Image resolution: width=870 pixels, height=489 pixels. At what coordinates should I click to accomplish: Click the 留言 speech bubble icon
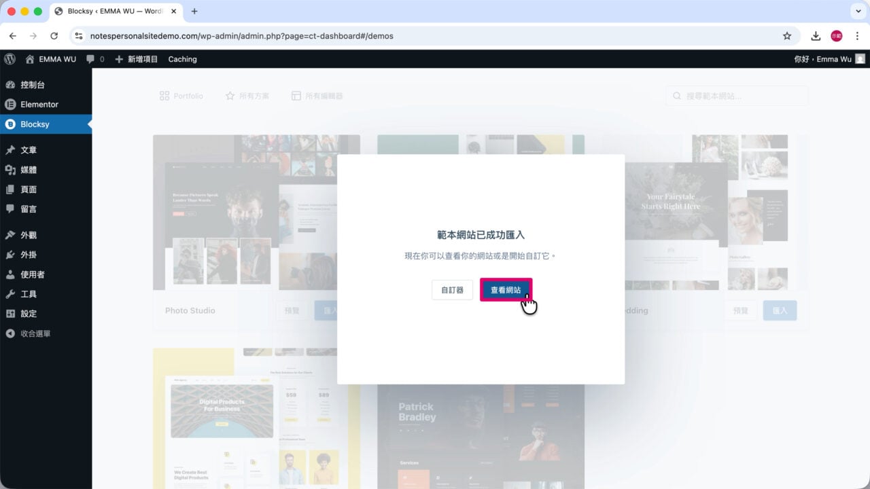[x=10, y=209]
